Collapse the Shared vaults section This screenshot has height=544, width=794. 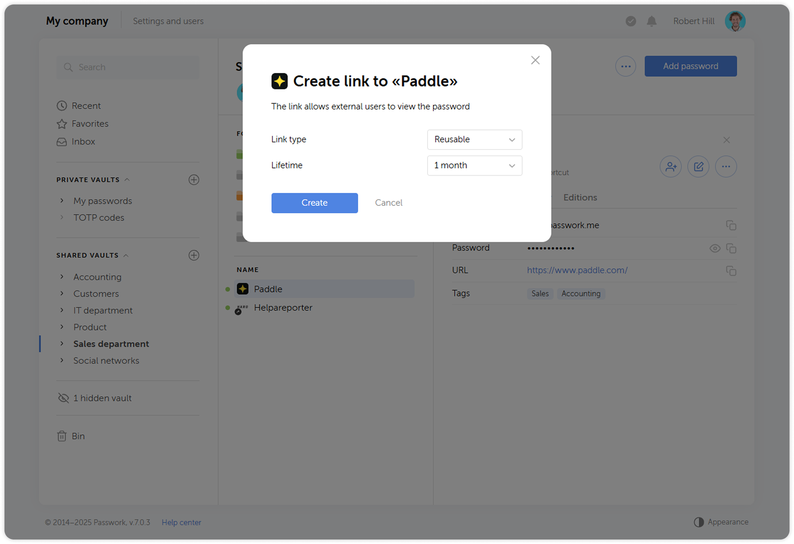point(127,255)
